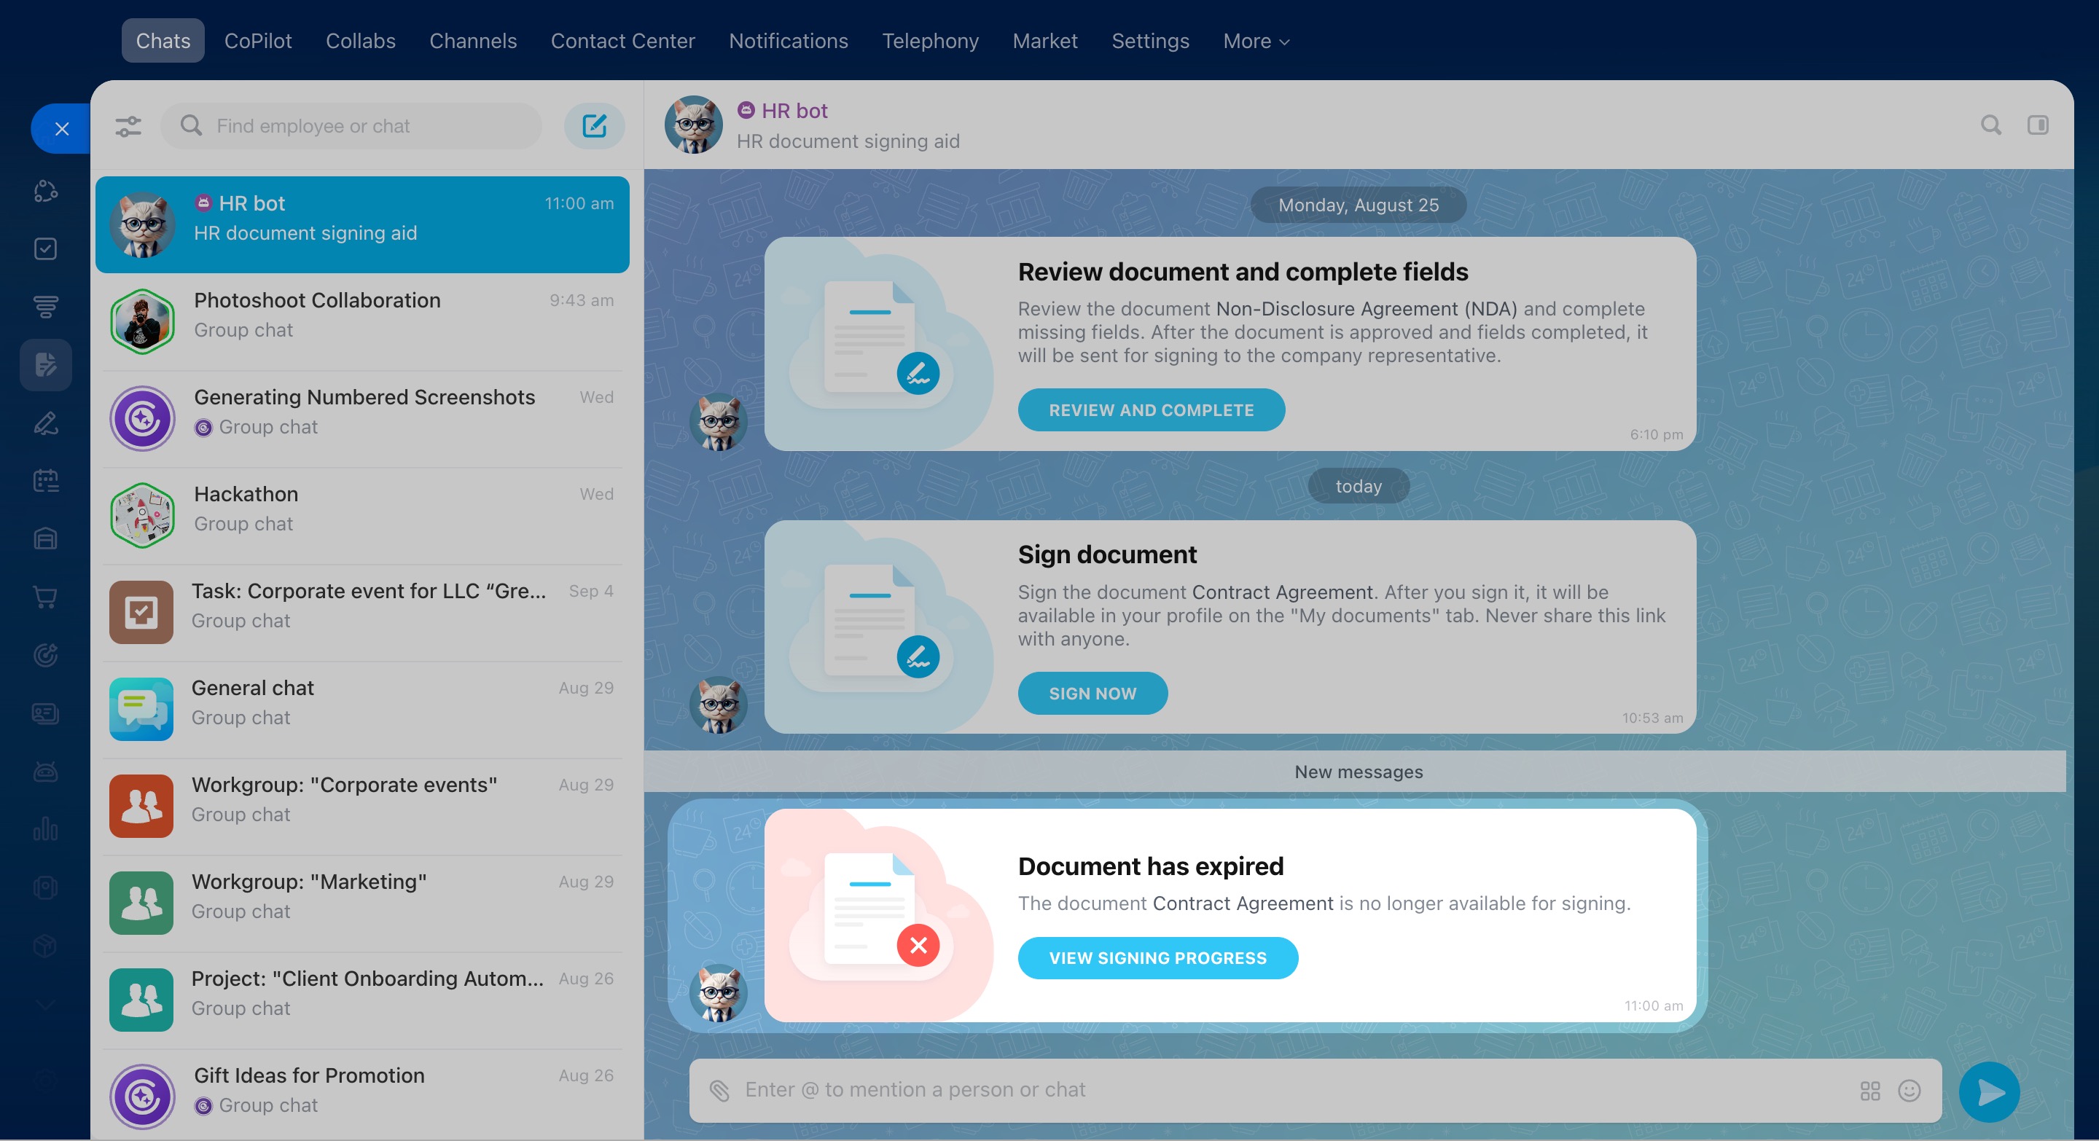2099x1141 pixels.
Task: Open Non-Disclosure Agreement (NDA) document link
Action: pos(1366,309)
